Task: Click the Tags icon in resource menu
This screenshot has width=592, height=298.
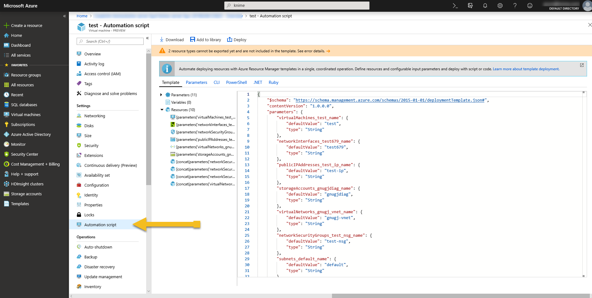Action: coord(79,84)
